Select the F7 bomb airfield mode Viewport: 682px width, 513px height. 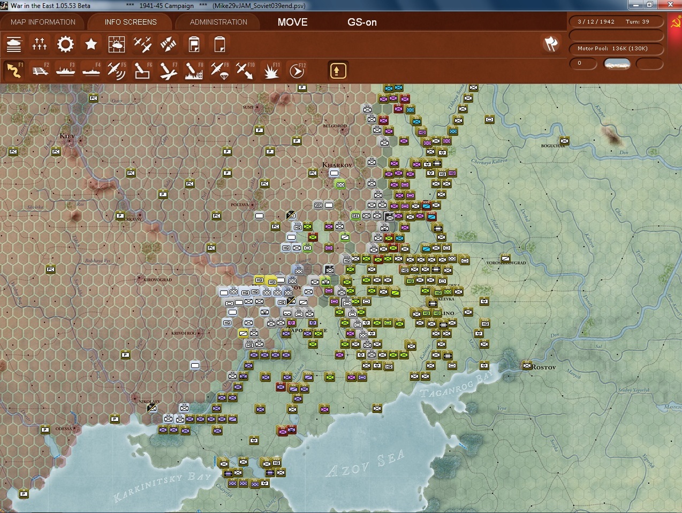point(168,71)
